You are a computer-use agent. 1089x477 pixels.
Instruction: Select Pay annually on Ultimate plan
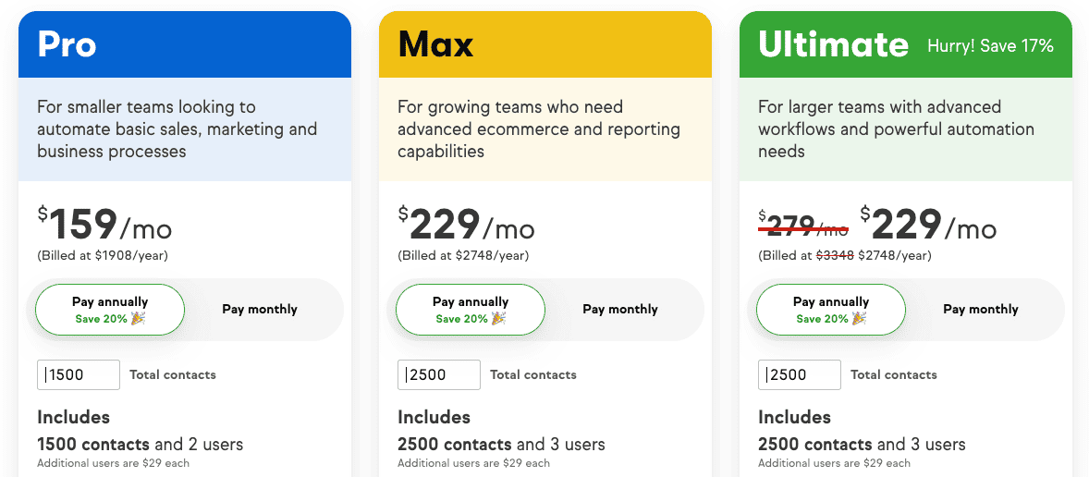(831, 310)
